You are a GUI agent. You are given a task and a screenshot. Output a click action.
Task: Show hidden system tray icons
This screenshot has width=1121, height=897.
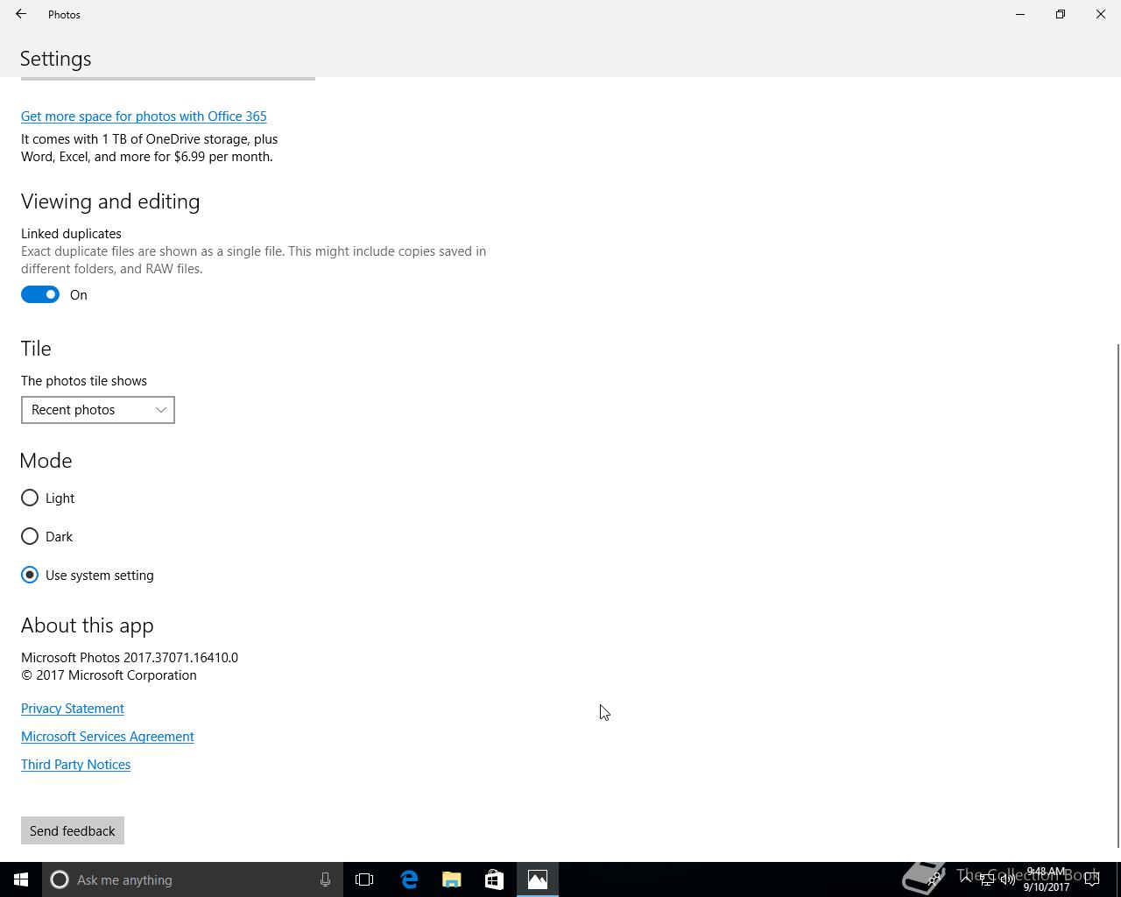[965, 879]
